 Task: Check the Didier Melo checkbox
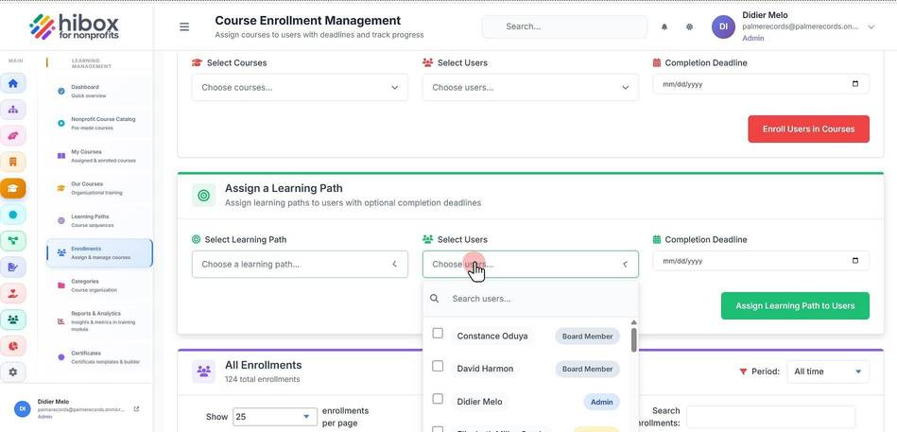click(x=438, y=399)
